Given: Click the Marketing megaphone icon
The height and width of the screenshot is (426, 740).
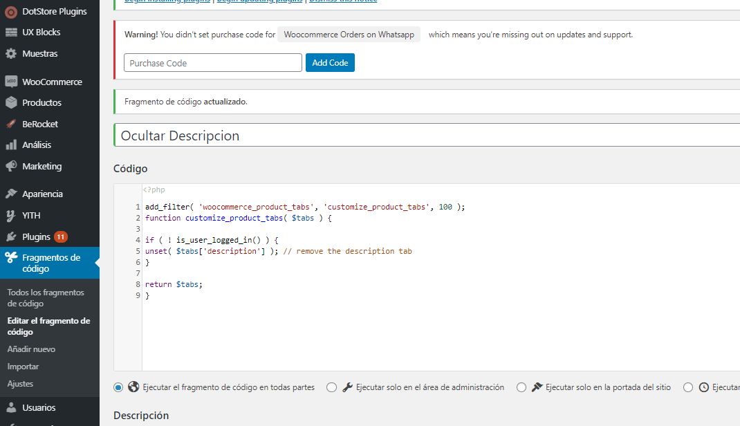Looking at the screenshot, I should click(11, 166).
